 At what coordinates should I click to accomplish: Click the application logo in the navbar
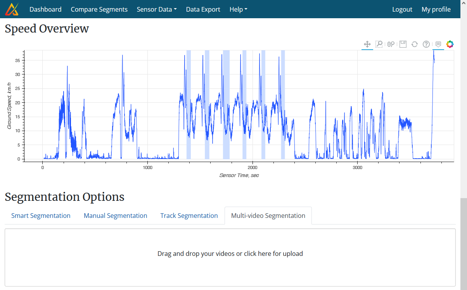[x=13, y=9]
